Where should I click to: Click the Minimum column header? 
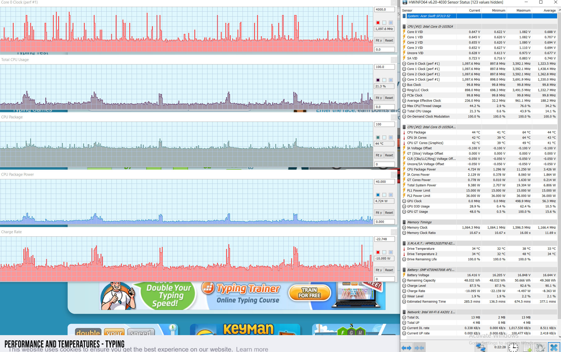tap(494, 10)
